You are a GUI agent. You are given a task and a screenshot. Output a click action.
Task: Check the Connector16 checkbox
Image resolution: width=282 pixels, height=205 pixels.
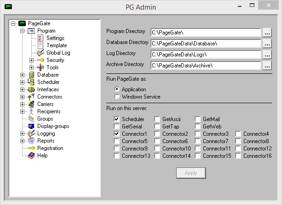238,155
